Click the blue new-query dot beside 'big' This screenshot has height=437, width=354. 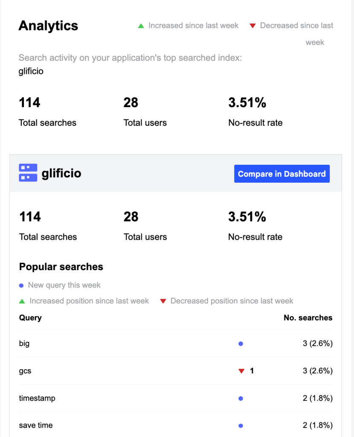(x=241, y=344)
